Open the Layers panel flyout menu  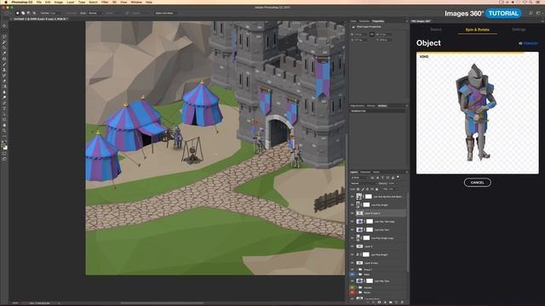pos(407,172)
